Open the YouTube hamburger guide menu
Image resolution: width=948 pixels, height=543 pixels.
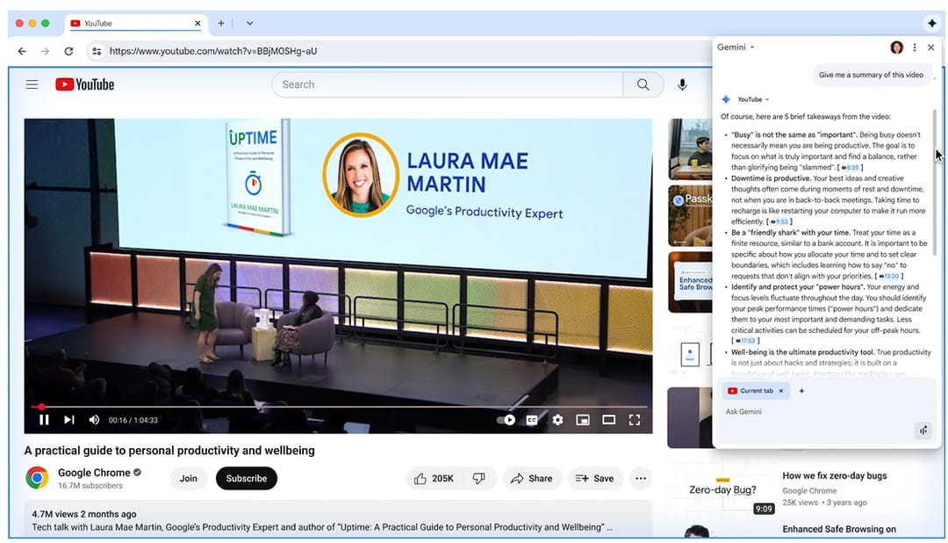coord(32,84)
